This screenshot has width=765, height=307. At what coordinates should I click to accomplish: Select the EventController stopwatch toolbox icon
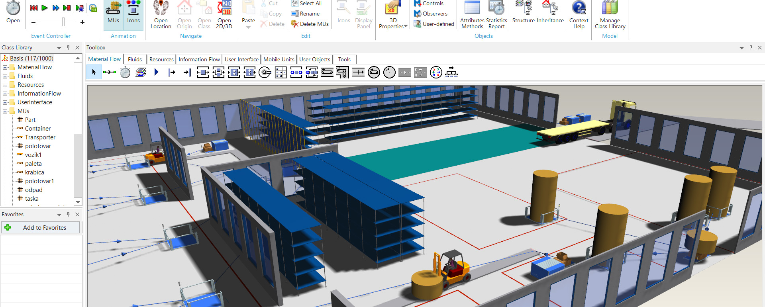coord(125,72)
